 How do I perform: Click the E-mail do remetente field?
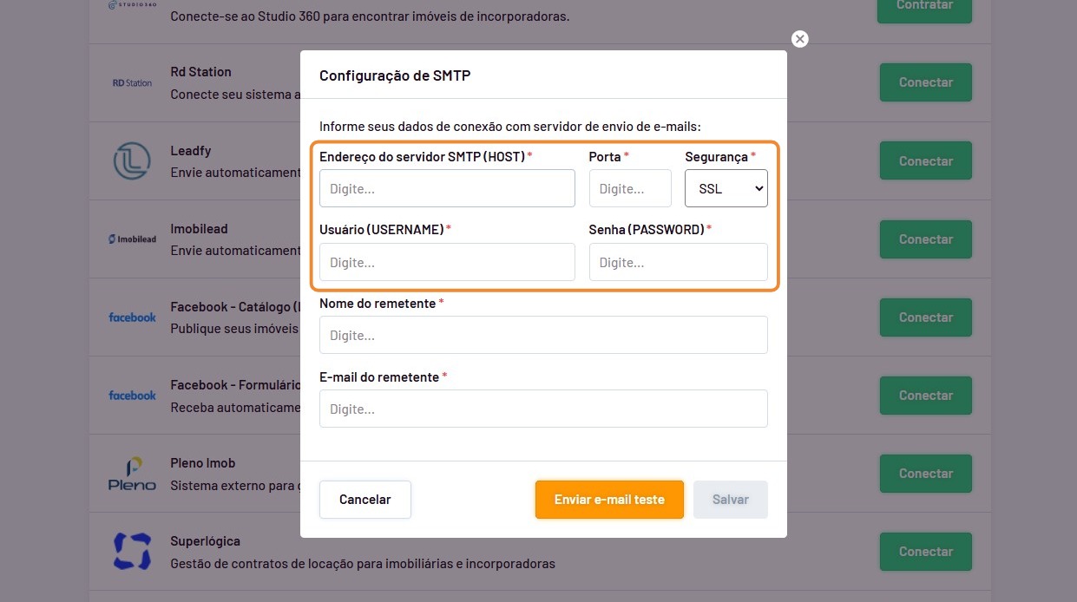click(x=543, y=409)
